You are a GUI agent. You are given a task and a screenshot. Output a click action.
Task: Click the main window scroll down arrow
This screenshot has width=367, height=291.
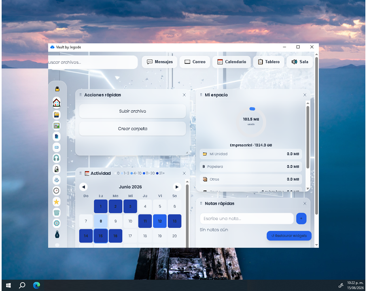click(316, 245)
